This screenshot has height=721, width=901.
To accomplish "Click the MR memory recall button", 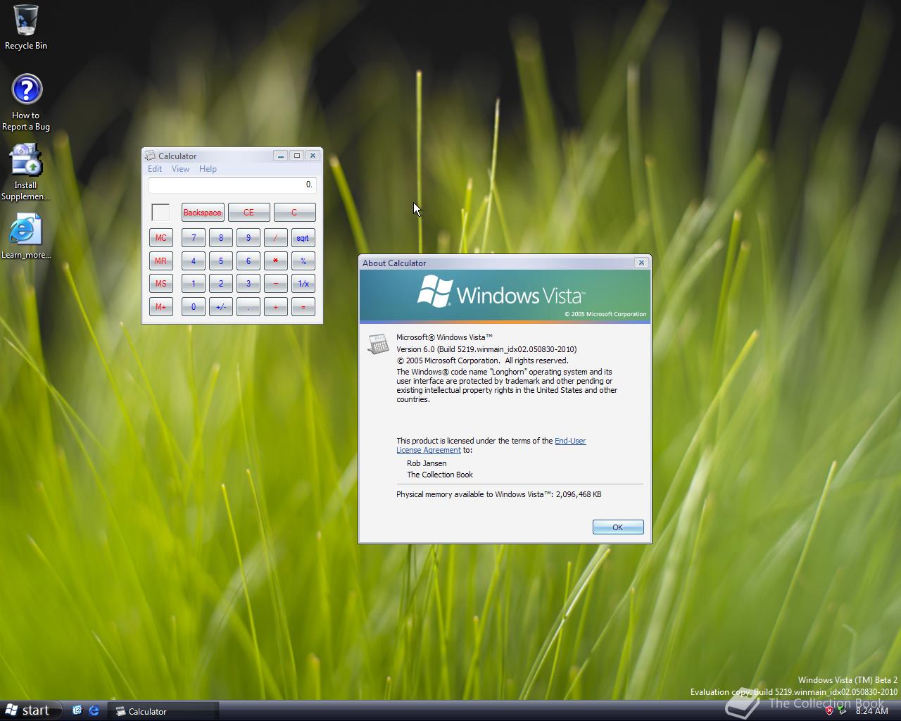I will point(161,261).
